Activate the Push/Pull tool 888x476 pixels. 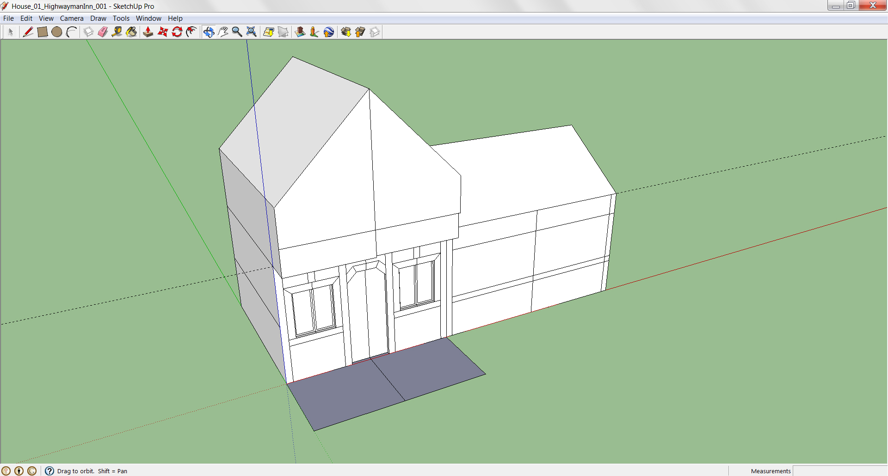tap(148, 32)
